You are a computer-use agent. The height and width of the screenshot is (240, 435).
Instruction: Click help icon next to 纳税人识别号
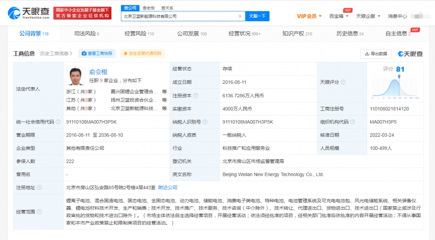pos(205,122)
